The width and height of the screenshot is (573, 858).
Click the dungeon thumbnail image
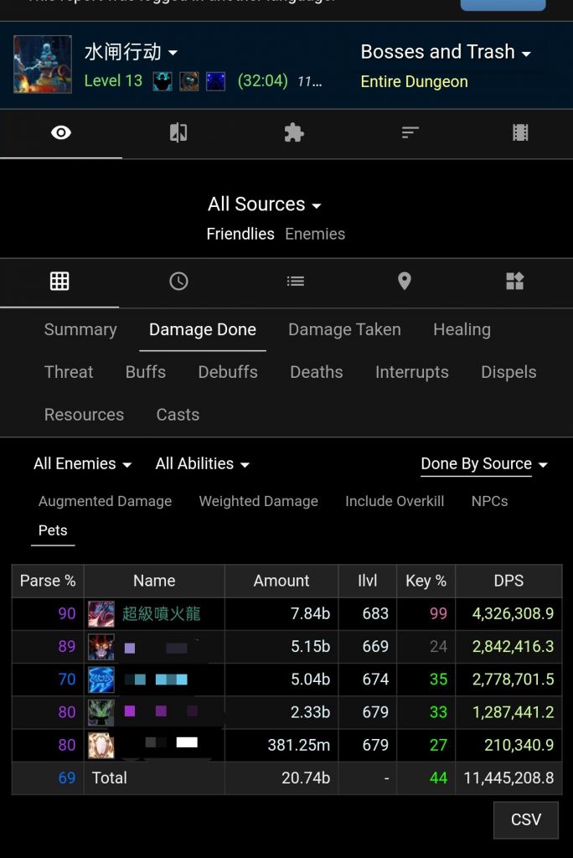coord(43,65)
